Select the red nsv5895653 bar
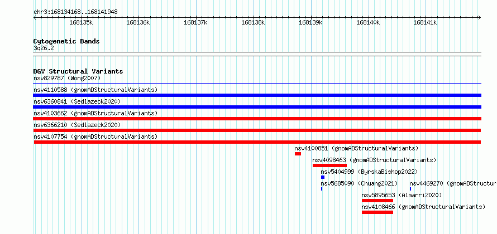Screen dimensions: 497x234 tap(377, 201)
